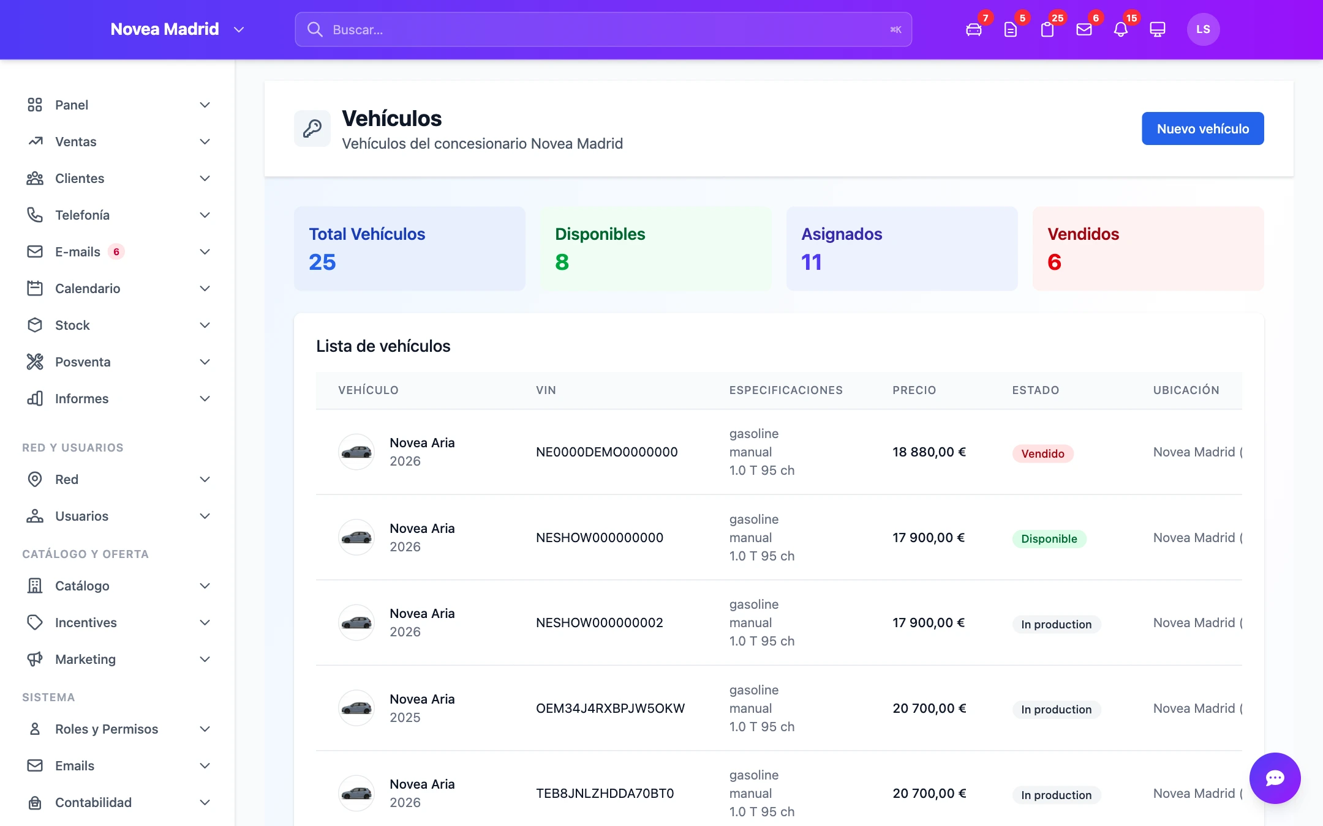Click the Total Vehículos stat card

point(410,248)
